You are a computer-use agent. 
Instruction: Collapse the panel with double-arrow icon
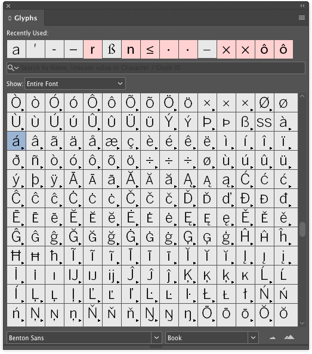(x=302, y=5)
